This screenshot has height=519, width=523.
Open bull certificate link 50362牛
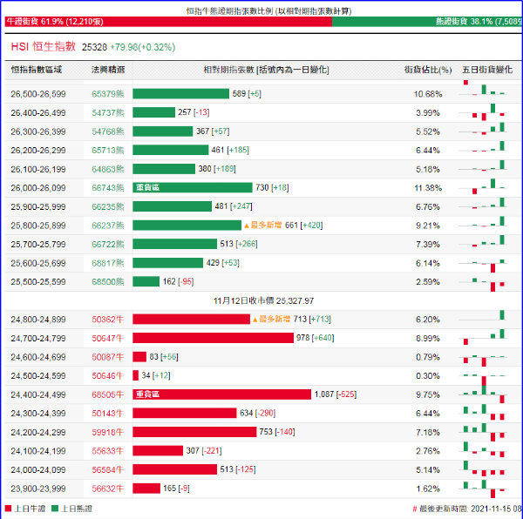click(x=108, y=320)
